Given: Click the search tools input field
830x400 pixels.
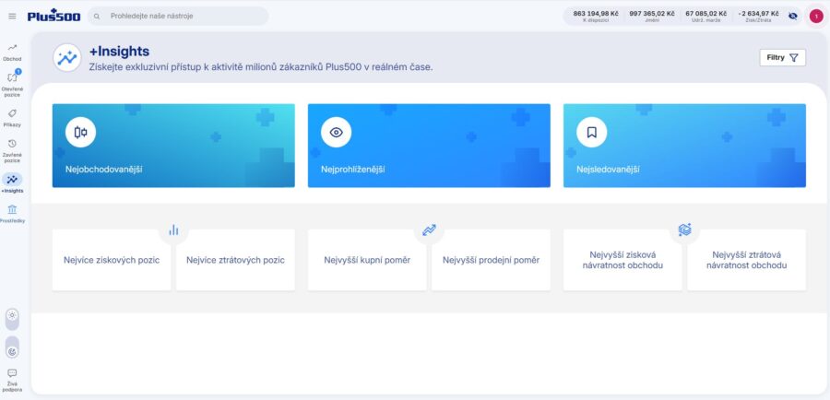Looking at the screenshot, I should pyautogui.click(x=178, y=17).
